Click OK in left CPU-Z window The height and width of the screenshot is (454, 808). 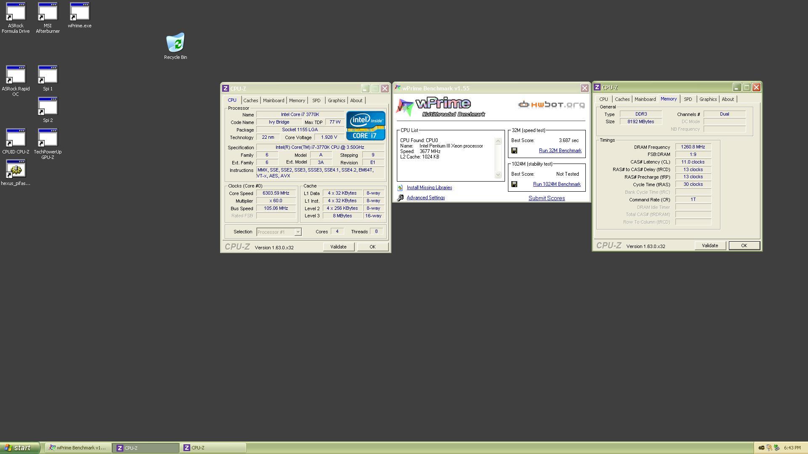tap(372, 247)
